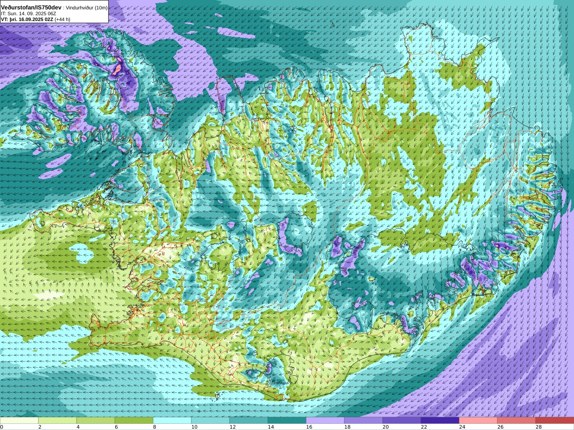Click the legend label 2
Image resolution: width=574 pixels, height=430 pixels.
pos(39,427)
